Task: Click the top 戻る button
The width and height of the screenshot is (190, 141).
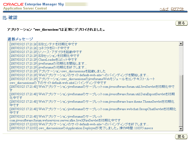Action: click(181, 23)
